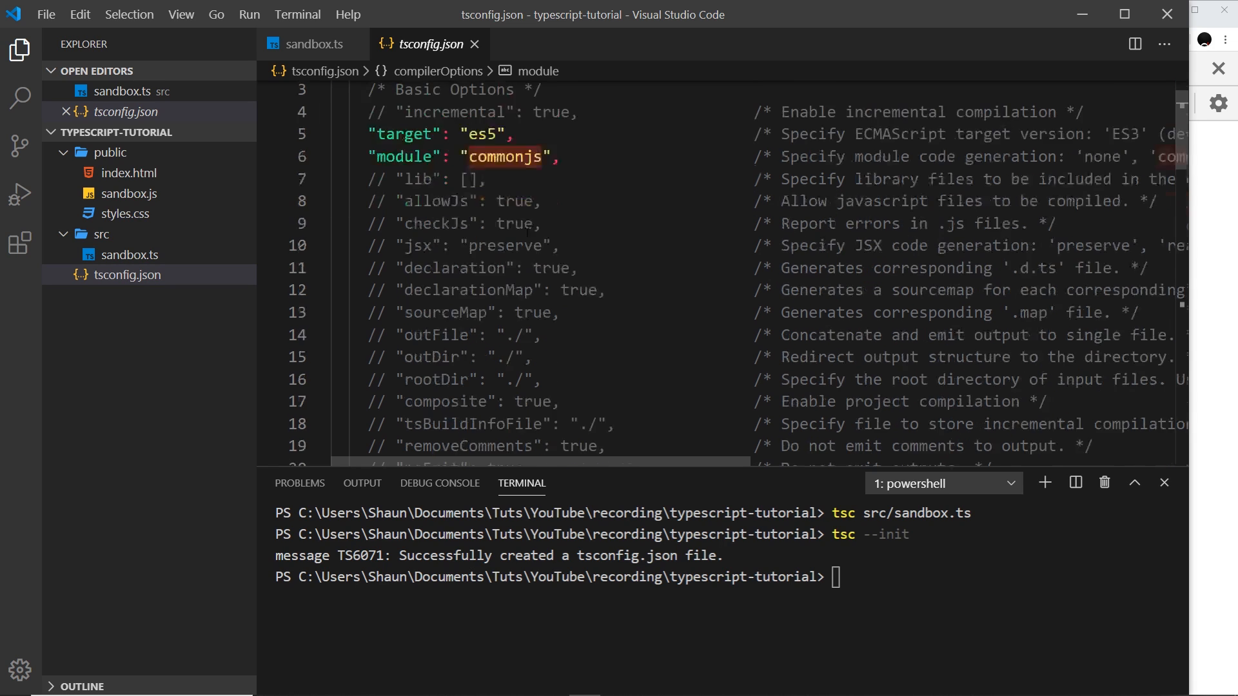Image resolution: width=1238 pixels, height=696 pixels.
Task: Open the Extensions view
Action: coord(20,243)
